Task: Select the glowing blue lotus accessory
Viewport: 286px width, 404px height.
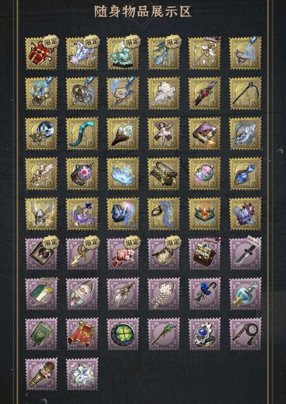Action: point(123,174)
